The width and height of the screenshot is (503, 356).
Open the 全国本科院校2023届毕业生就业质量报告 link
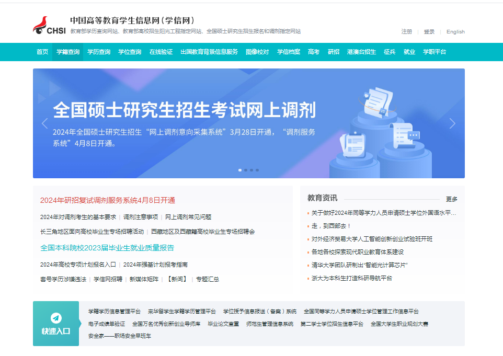[107, 248]
